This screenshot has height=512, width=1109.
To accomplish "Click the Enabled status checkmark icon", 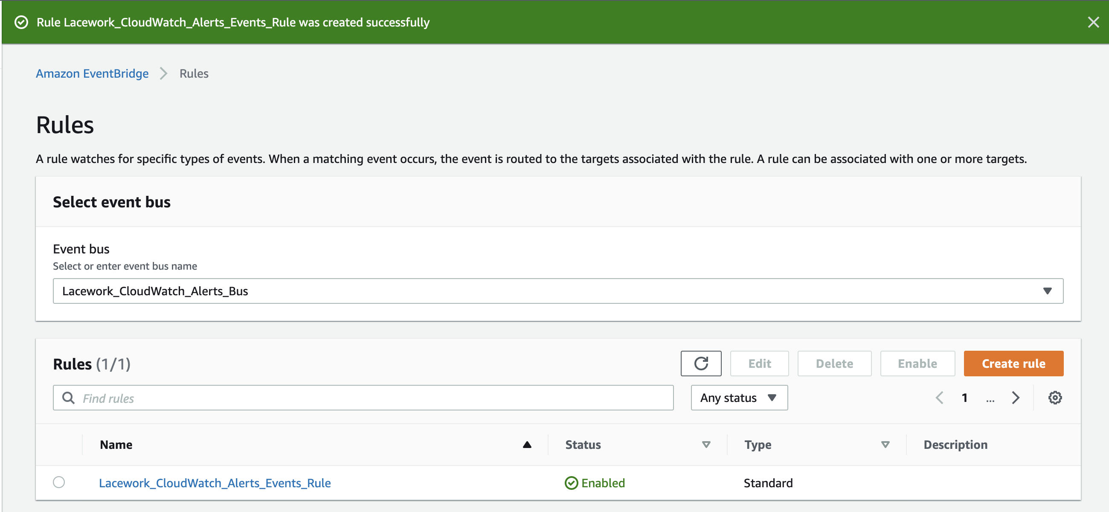I will (571, 483).
